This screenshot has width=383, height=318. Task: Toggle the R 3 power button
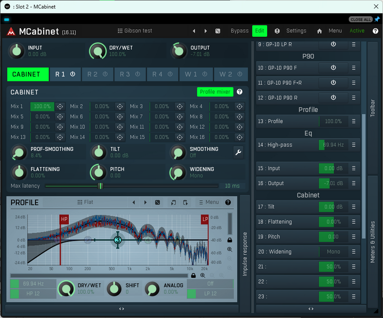click(137, 74)
